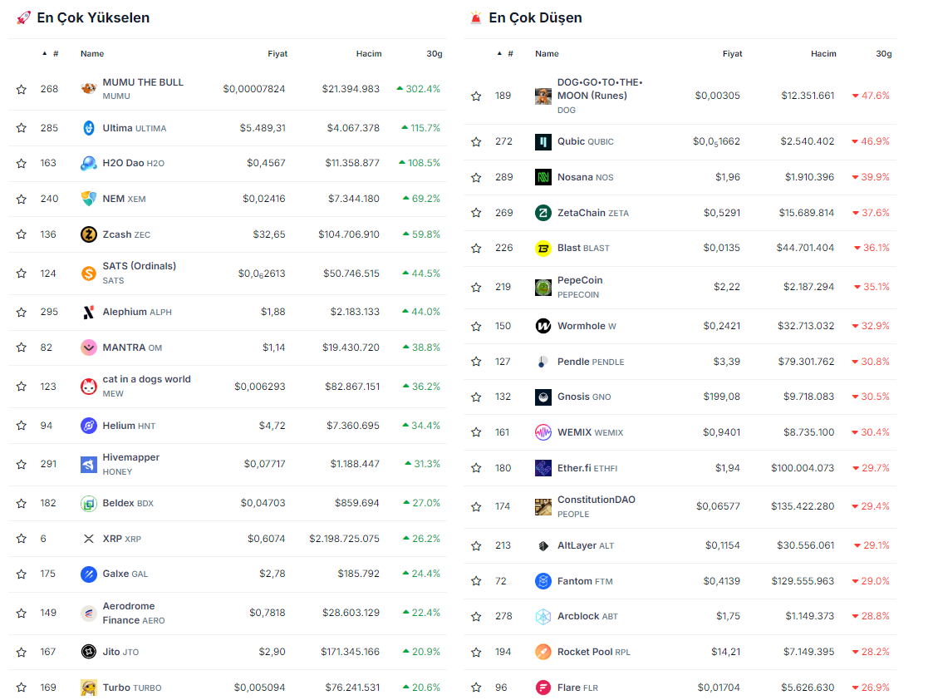Toggle watchlist star for Jito
This screenshot has height=700, width=933.
22,652
